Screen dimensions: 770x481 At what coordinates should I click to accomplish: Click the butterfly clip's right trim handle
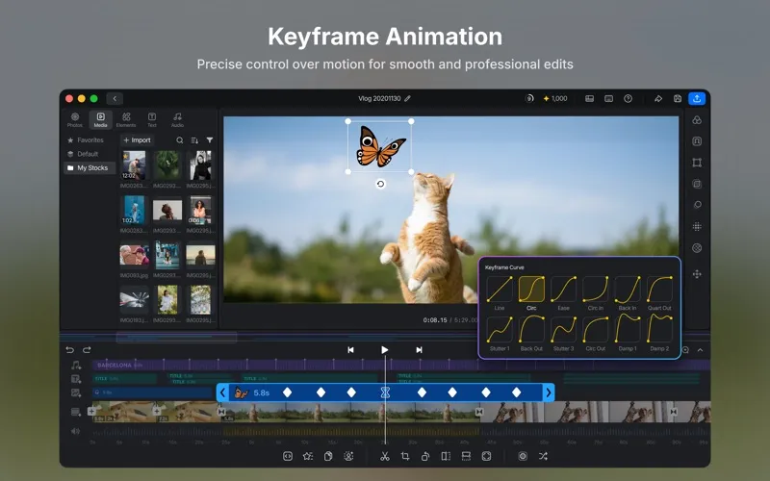(x=549, y=392)
